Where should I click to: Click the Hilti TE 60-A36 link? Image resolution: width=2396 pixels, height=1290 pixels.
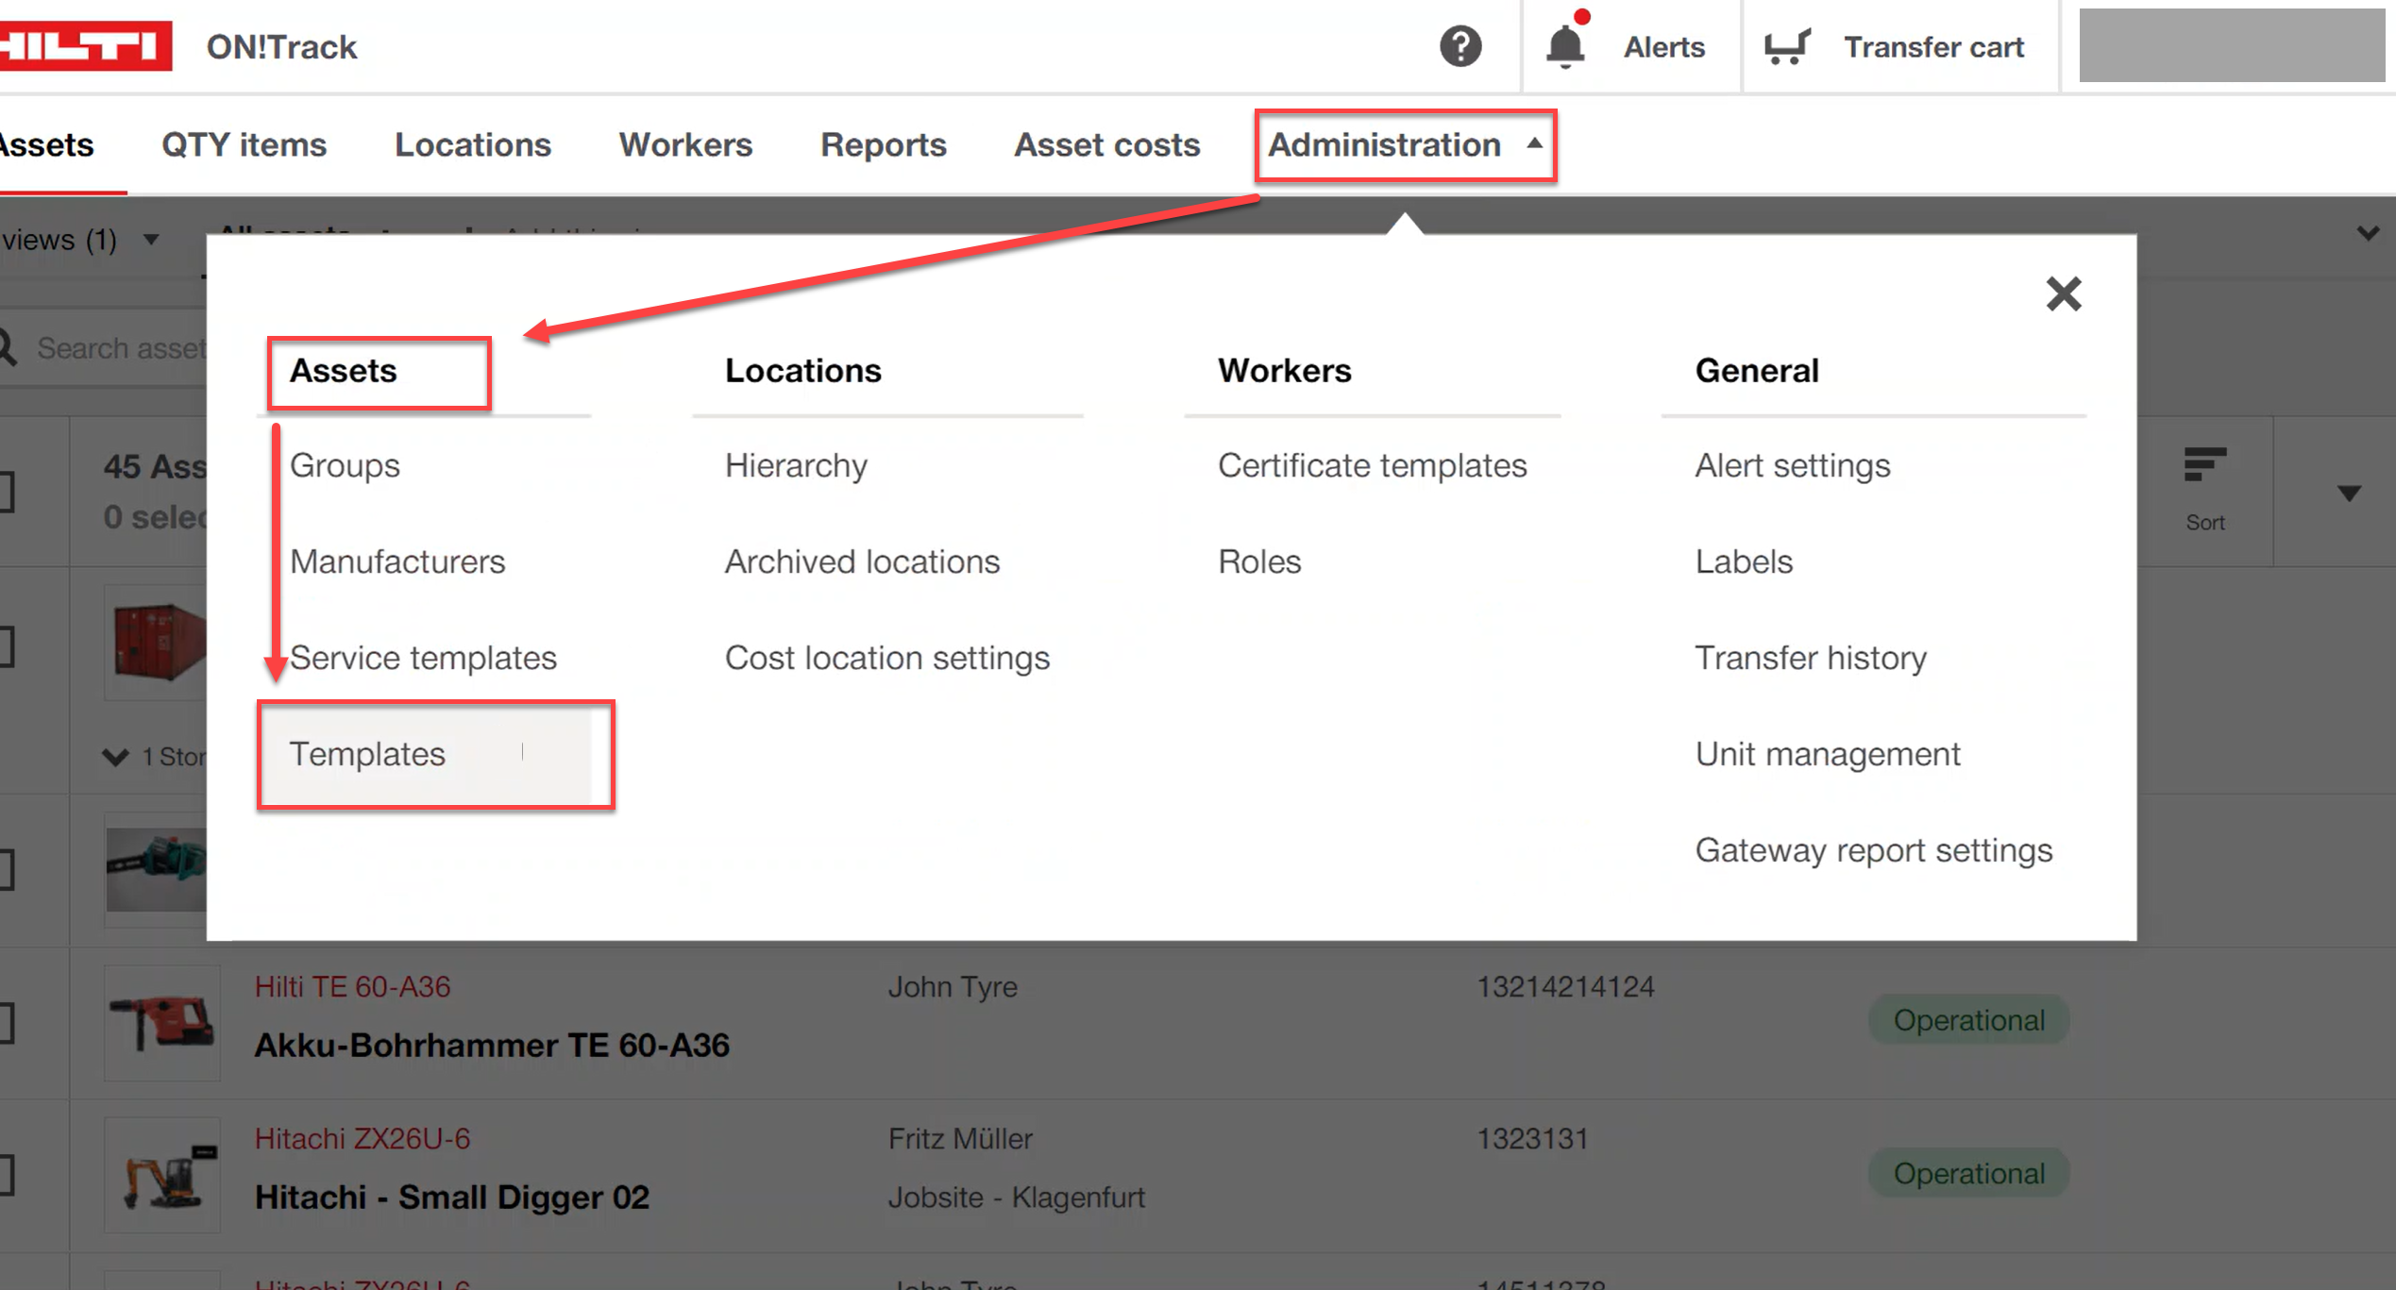[352, 986]
